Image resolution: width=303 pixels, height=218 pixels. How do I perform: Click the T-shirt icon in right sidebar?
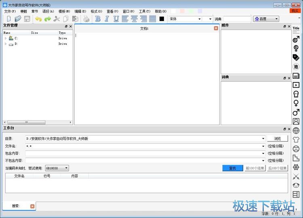[x=296, y=140]
